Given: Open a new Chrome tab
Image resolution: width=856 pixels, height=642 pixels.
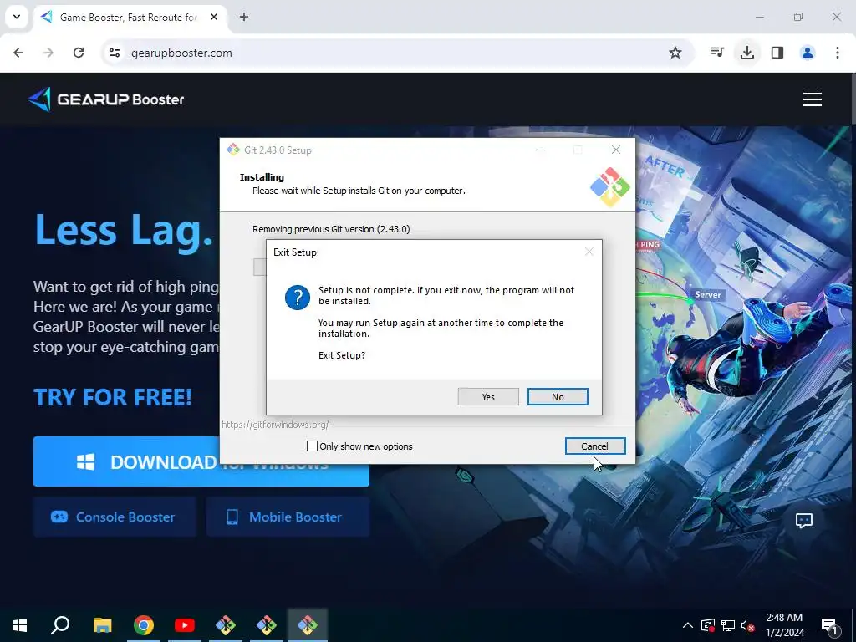Looking at the screenshot, I should [x=244, y=17].
